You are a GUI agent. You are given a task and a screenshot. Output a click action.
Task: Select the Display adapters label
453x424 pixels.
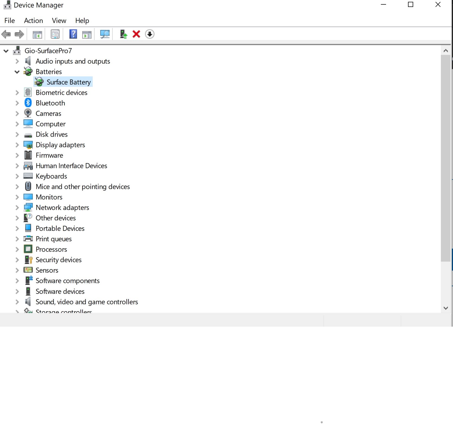click(60, 145)
